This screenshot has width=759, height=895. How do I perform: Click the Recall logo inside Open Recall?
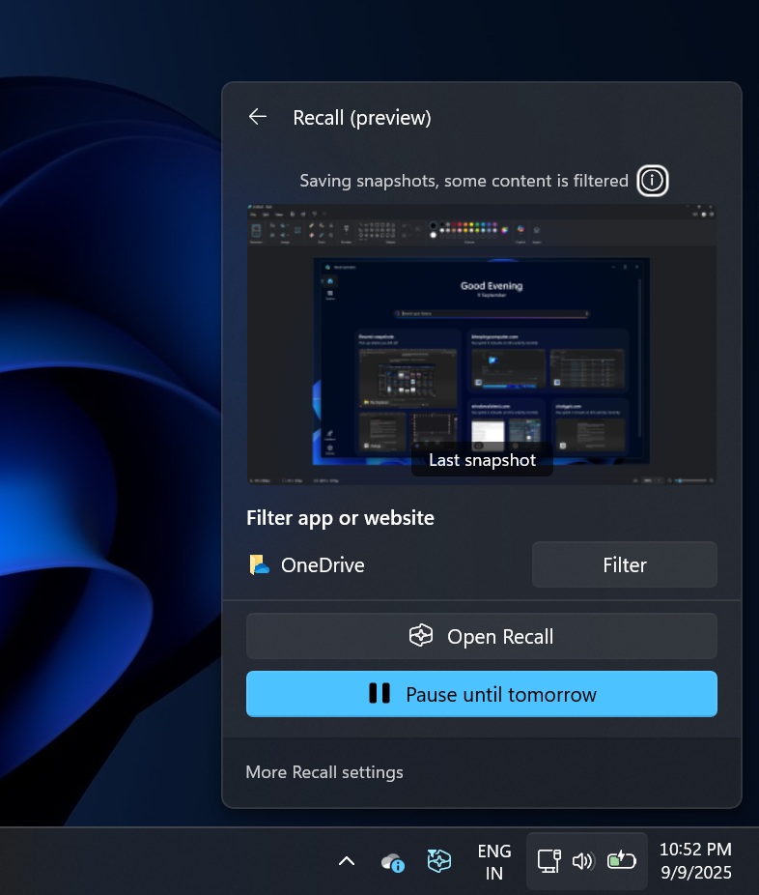tap(420, 637)
